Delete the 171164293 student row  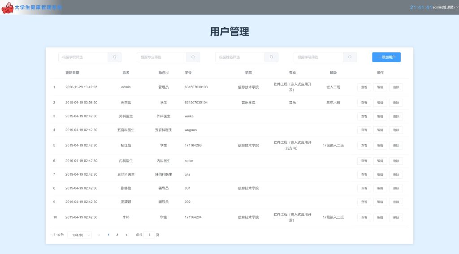point(396,146)
